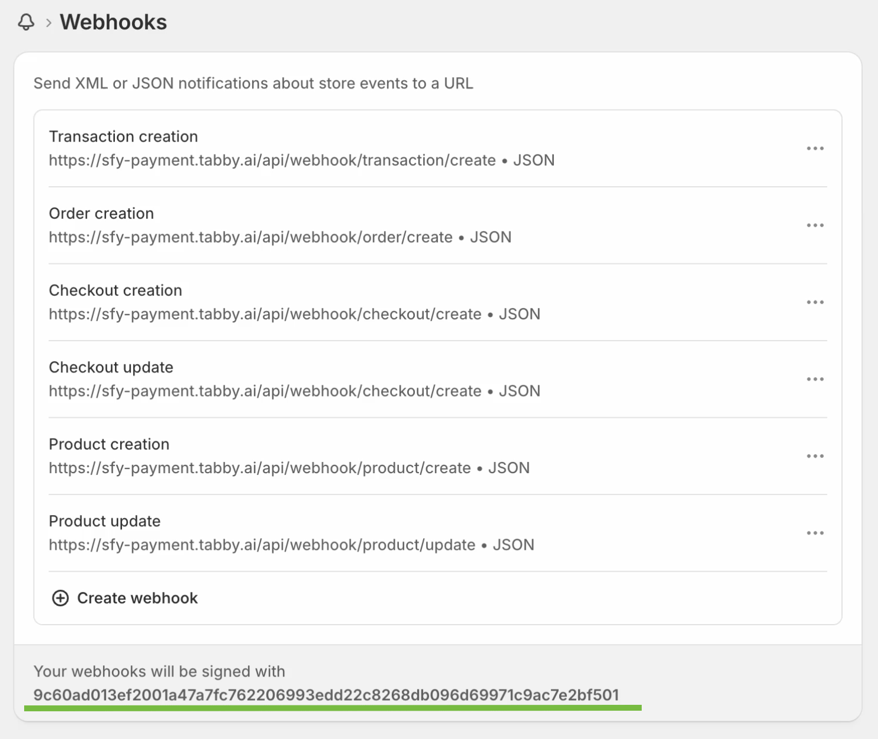Click the Webhooks page heading

click(x=113, y=22)
